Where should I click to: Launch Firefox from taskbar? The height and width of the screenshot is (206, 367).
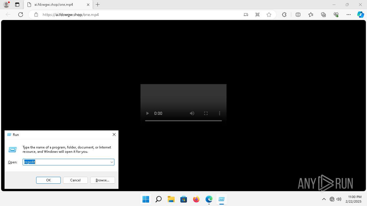(196, 199)
